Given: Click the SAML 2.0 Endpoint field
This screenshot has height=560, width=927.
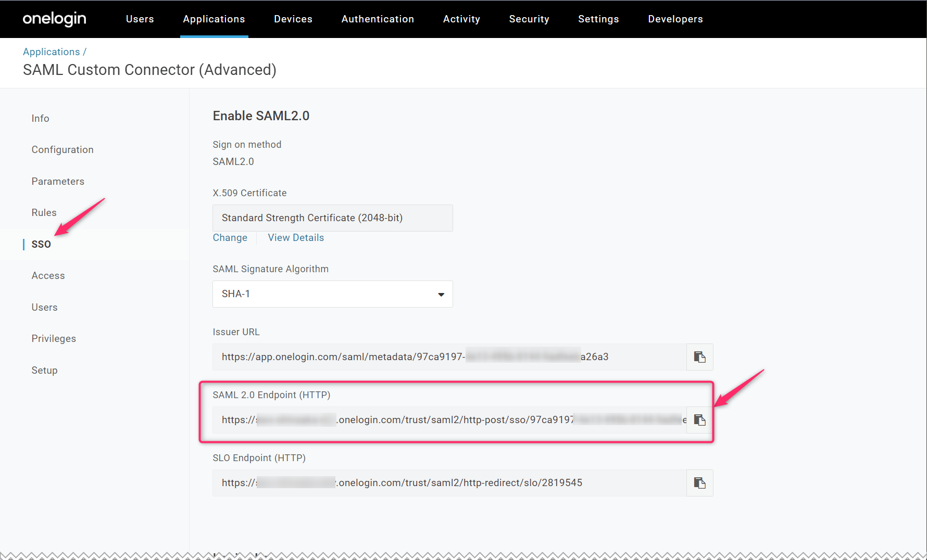Looking at the screenshot, I should [449, 420].
